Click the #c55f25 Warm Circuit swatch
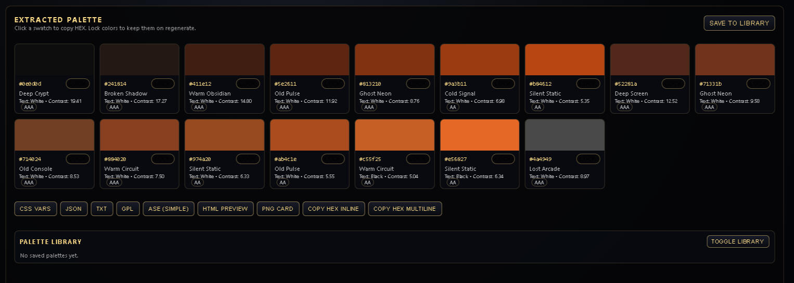This screenshot has width=794, height=283. click(394, 135)
